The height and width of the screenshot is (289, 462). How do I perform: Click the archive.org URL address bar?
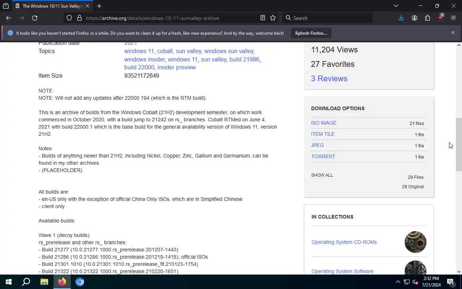click(x=171, y=18)
